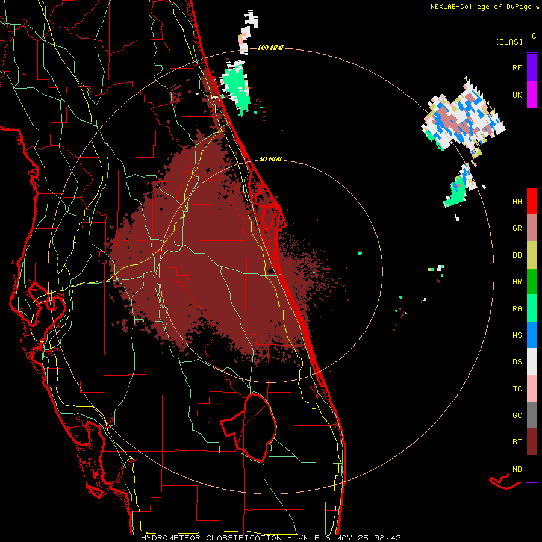Select the GR dusty-pink legend swatch

(532, 228)
